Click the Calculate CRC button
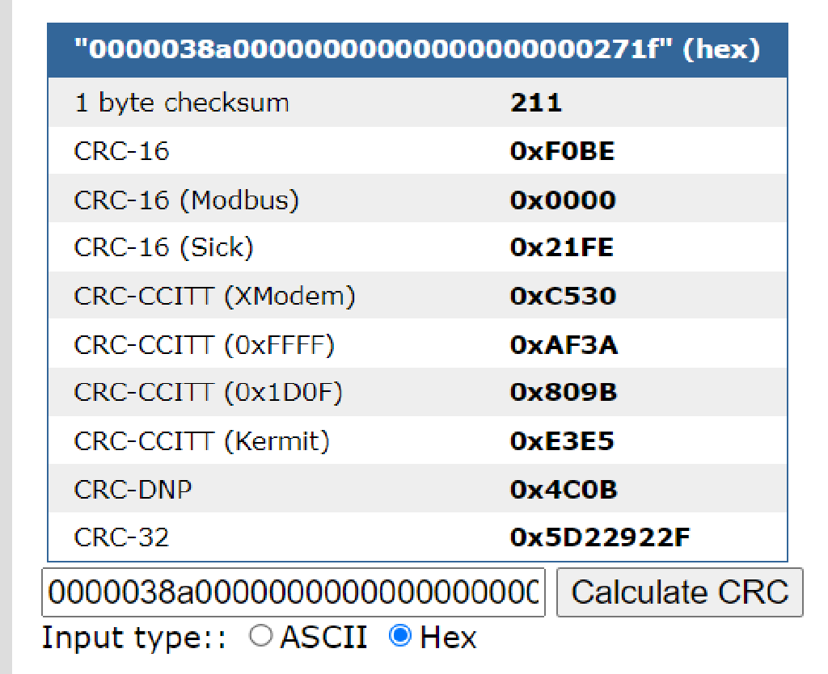Viewport: 828px width, 674px height. click(x=679, y=592)
